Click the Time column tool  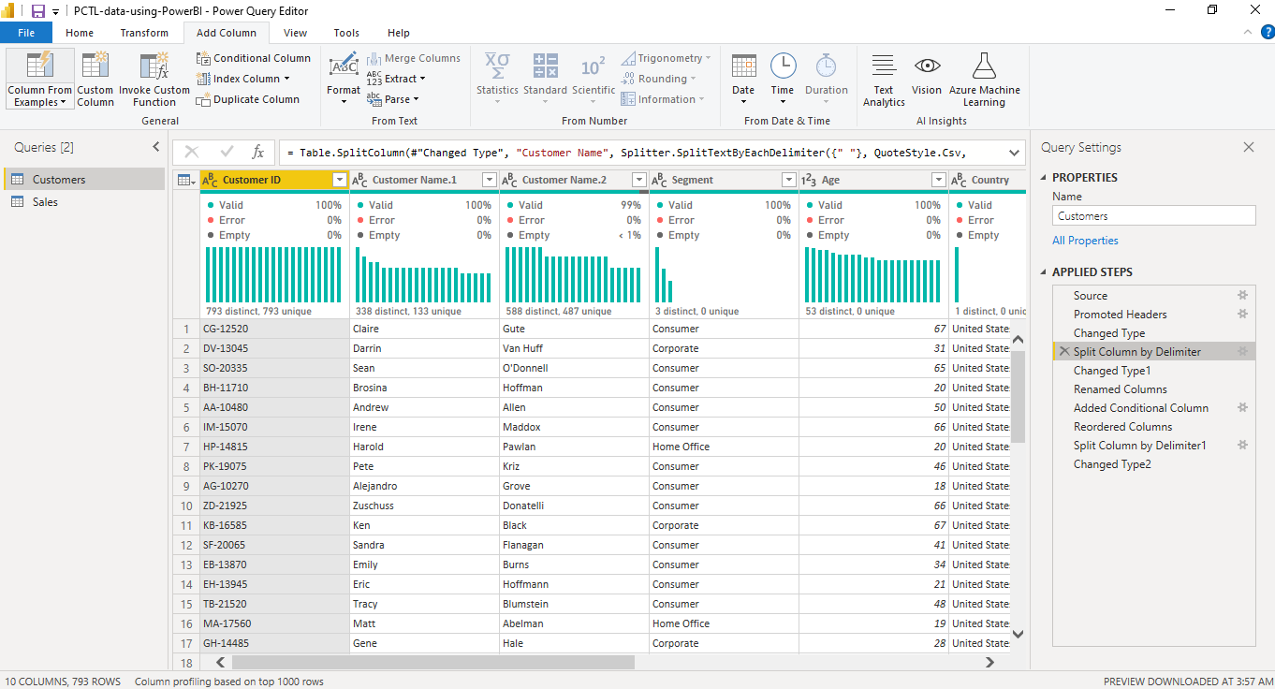[783, 80]
